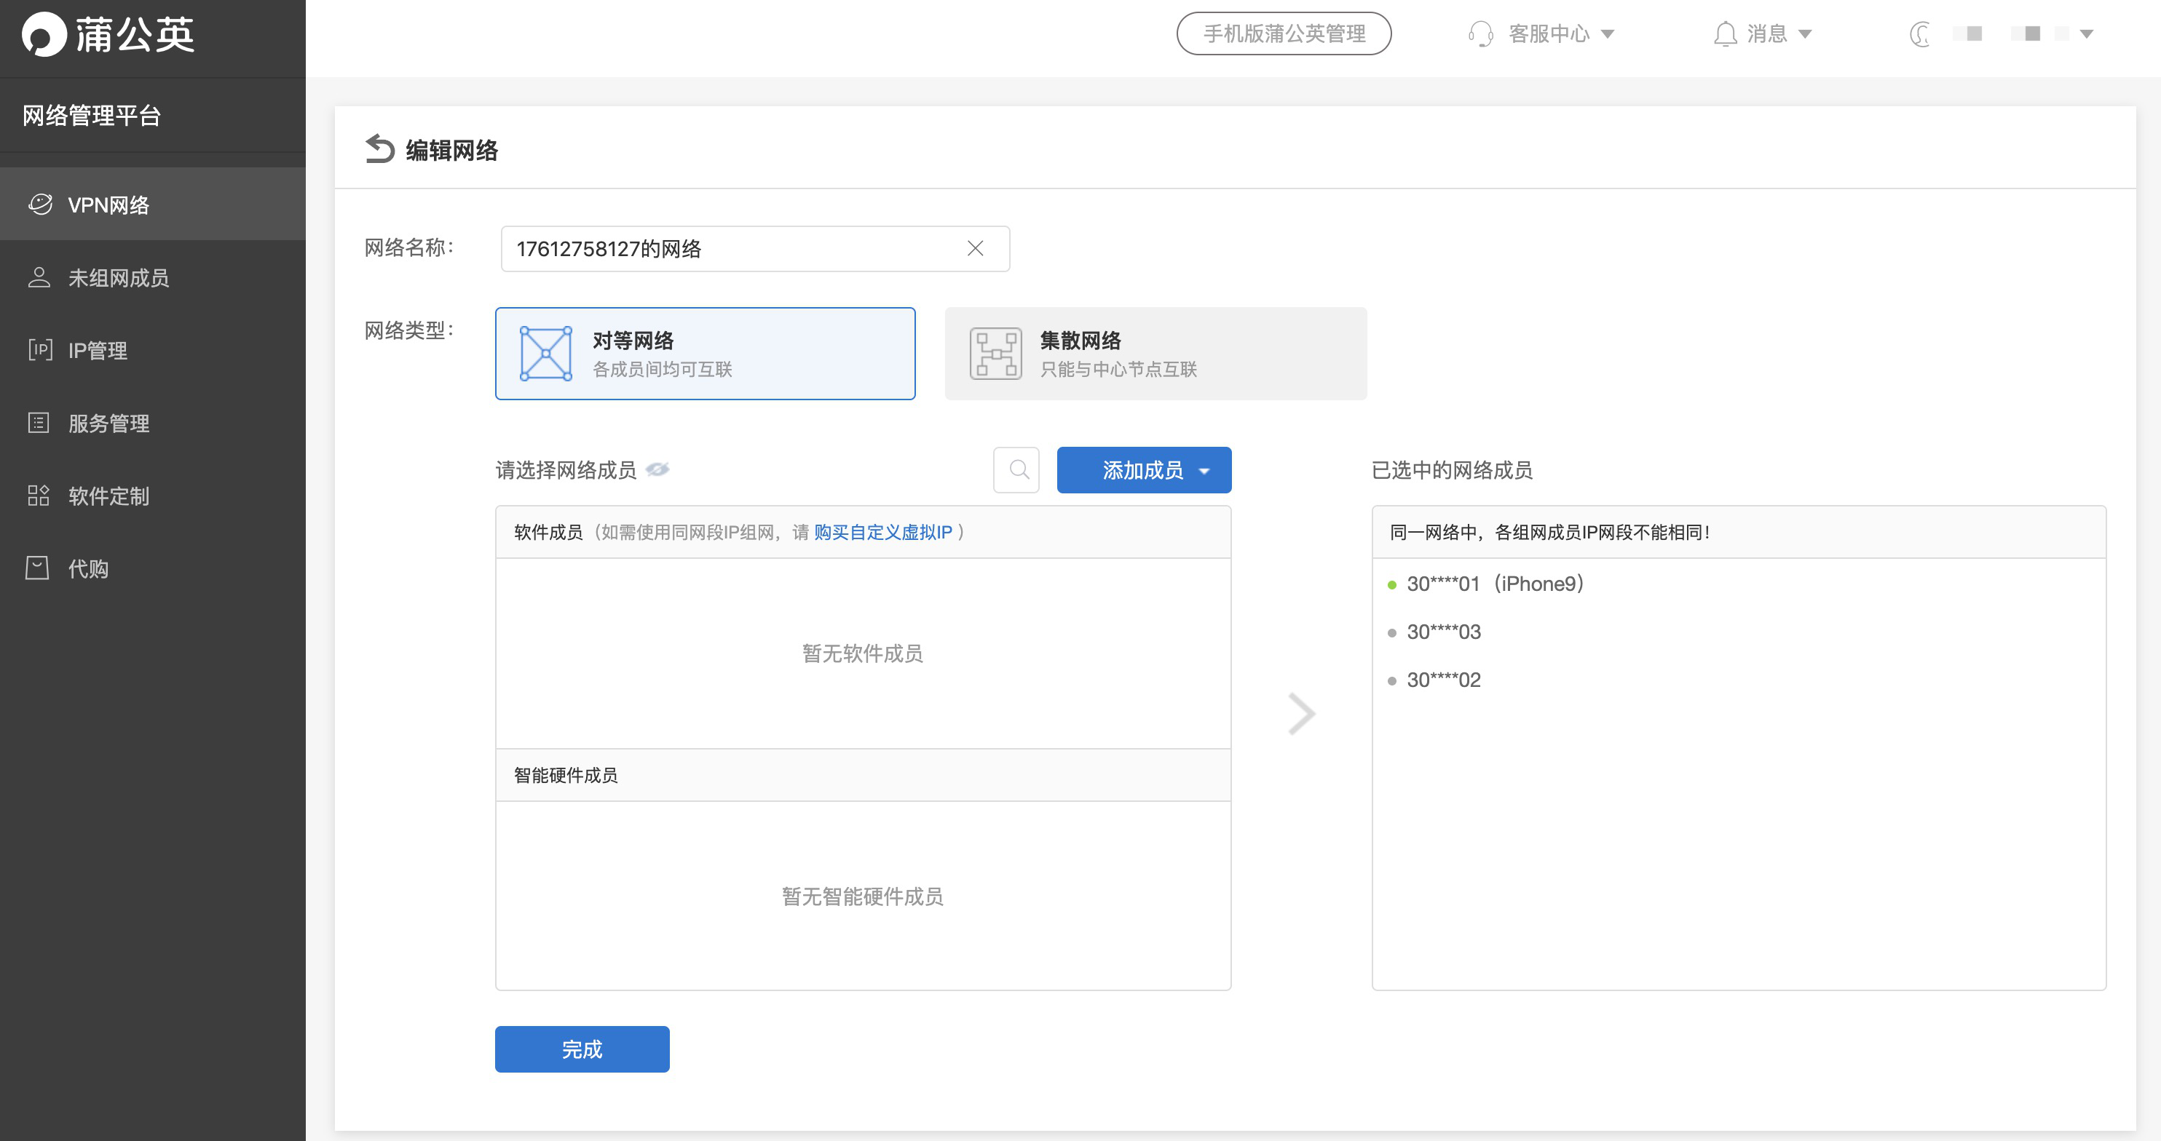Open 手机版蒲公英管理

click(1284, 33)
